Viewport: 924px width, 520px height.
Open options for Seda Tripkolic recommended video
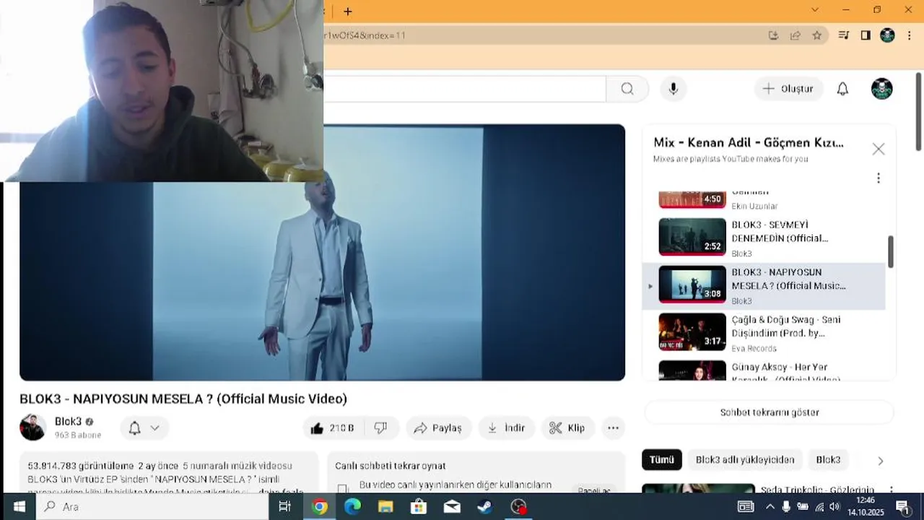(891, 490)
